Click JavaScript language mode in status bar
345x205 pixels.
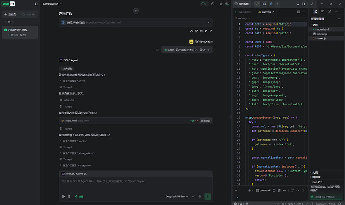click(x=321, y=204)
